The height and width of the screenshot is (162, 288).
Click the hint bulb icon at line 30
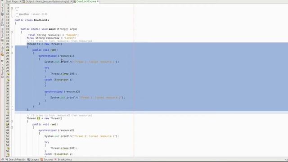point(8,74)
